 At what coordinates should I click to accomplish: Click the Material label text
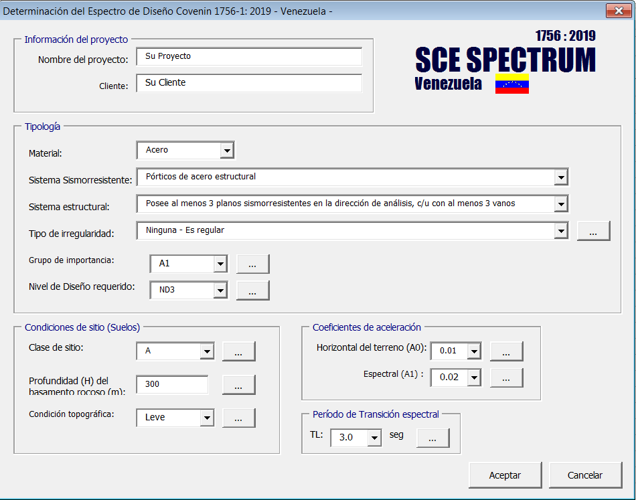[46, 154]
